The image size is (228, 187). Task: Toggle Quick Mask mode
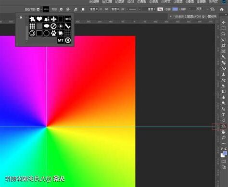tap(224, 162)
